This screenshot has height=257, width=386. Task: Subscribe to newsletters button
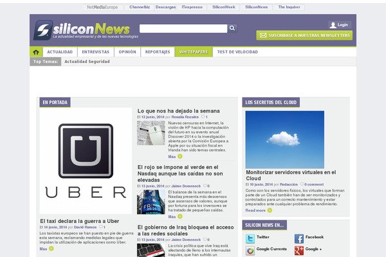pos(304,35)
